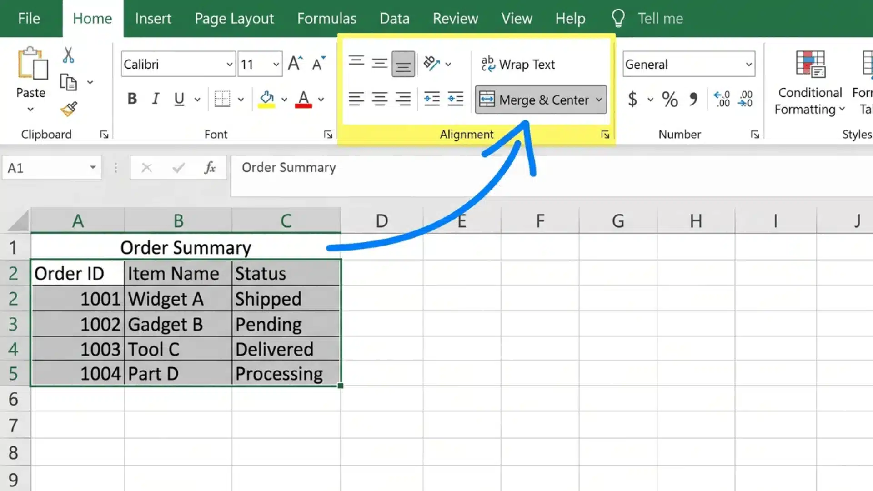Expand borders options arrow

[241, 99]
